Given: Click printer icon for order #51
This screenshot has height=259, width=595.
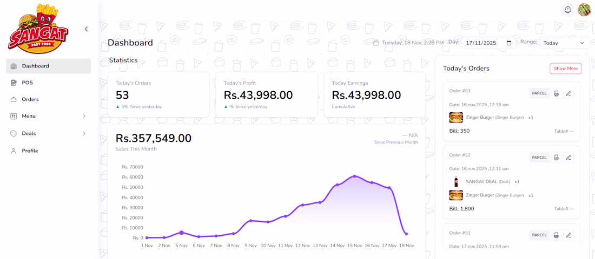Looking at the screenshot, I should coord(556,235).
